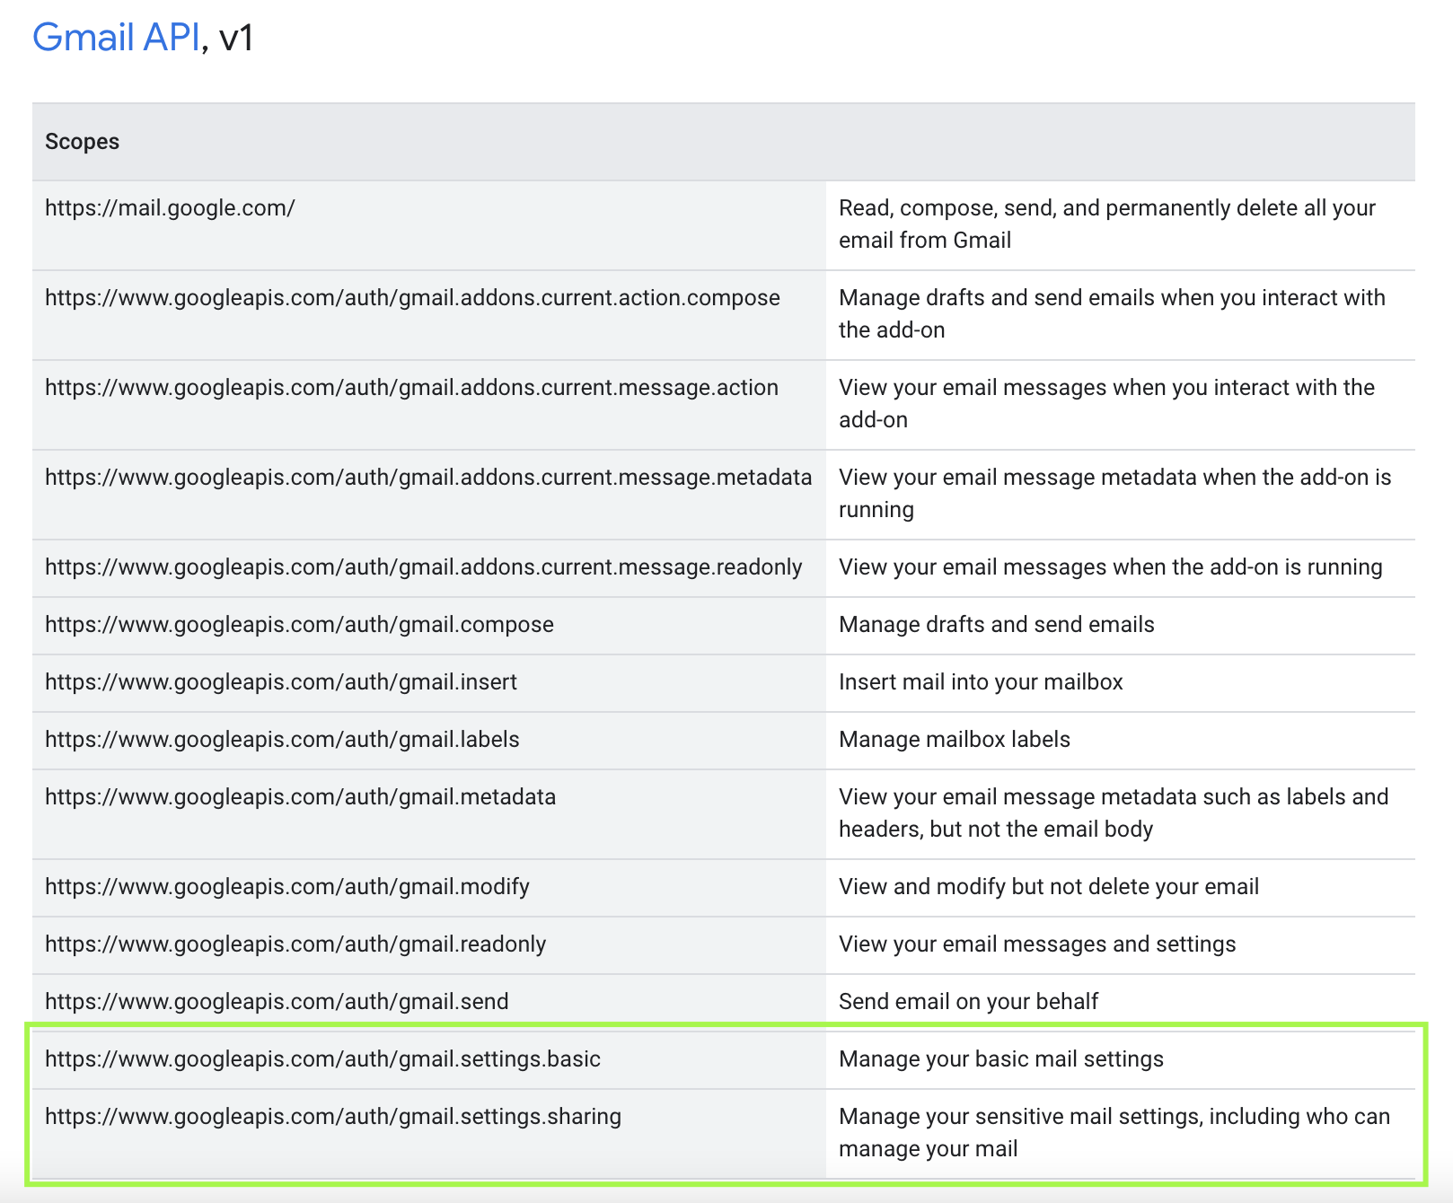The width and height of the screenshot is (1453, 1203).
Task: Select the auth/gmail.metadata scope URL
Action: (300, 797)
